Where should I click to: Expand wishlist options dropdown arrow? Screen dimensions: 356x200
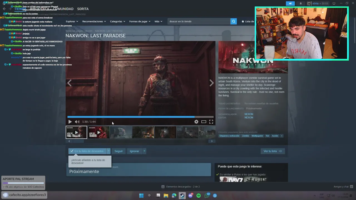[x=108, y=151]
